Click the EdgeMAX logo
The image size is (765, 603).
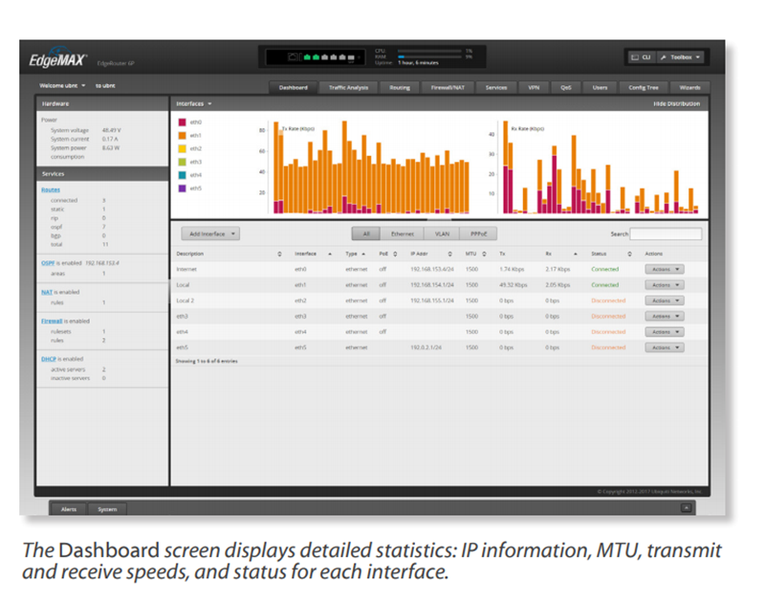57,59
